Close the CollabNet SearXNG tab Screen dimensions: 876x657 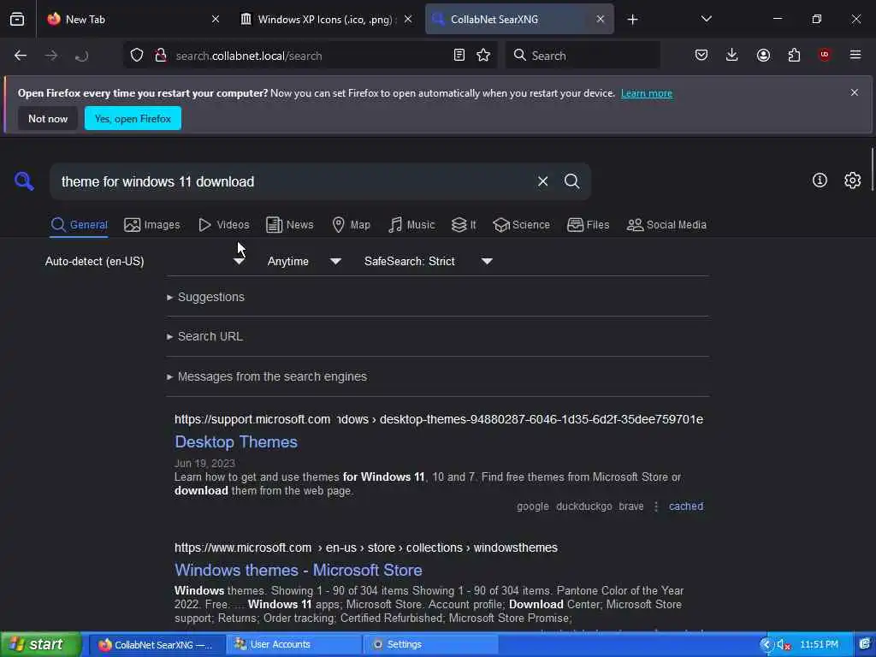(600, 19)
